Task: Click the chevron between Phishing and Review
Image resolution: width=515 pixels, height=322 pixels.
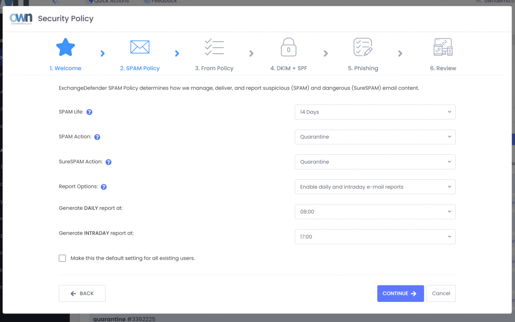Action: [400, 53]
